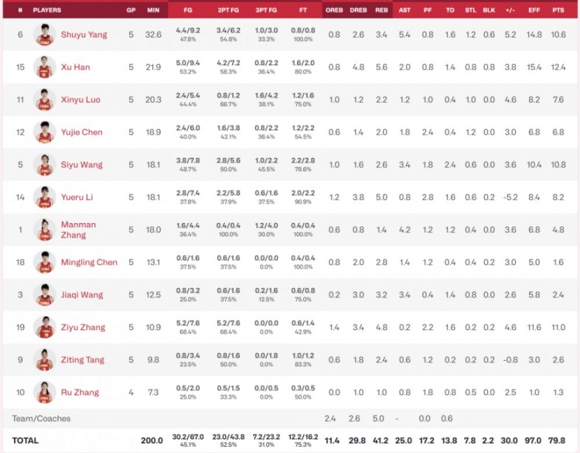Viewport: 580px width, 453px height.
Task: Sort by the EFF column header
Action: point(534,10)
